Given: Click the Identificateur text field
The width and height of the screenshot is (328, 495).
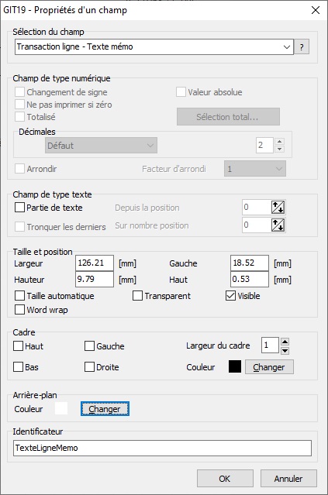Looking at the screenshot, I should 162,448.
